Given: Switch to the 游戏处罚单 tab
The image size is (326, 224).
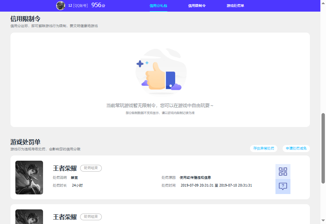Looking at the screenshot, I should pyautogui.click(x=235, y=6).
